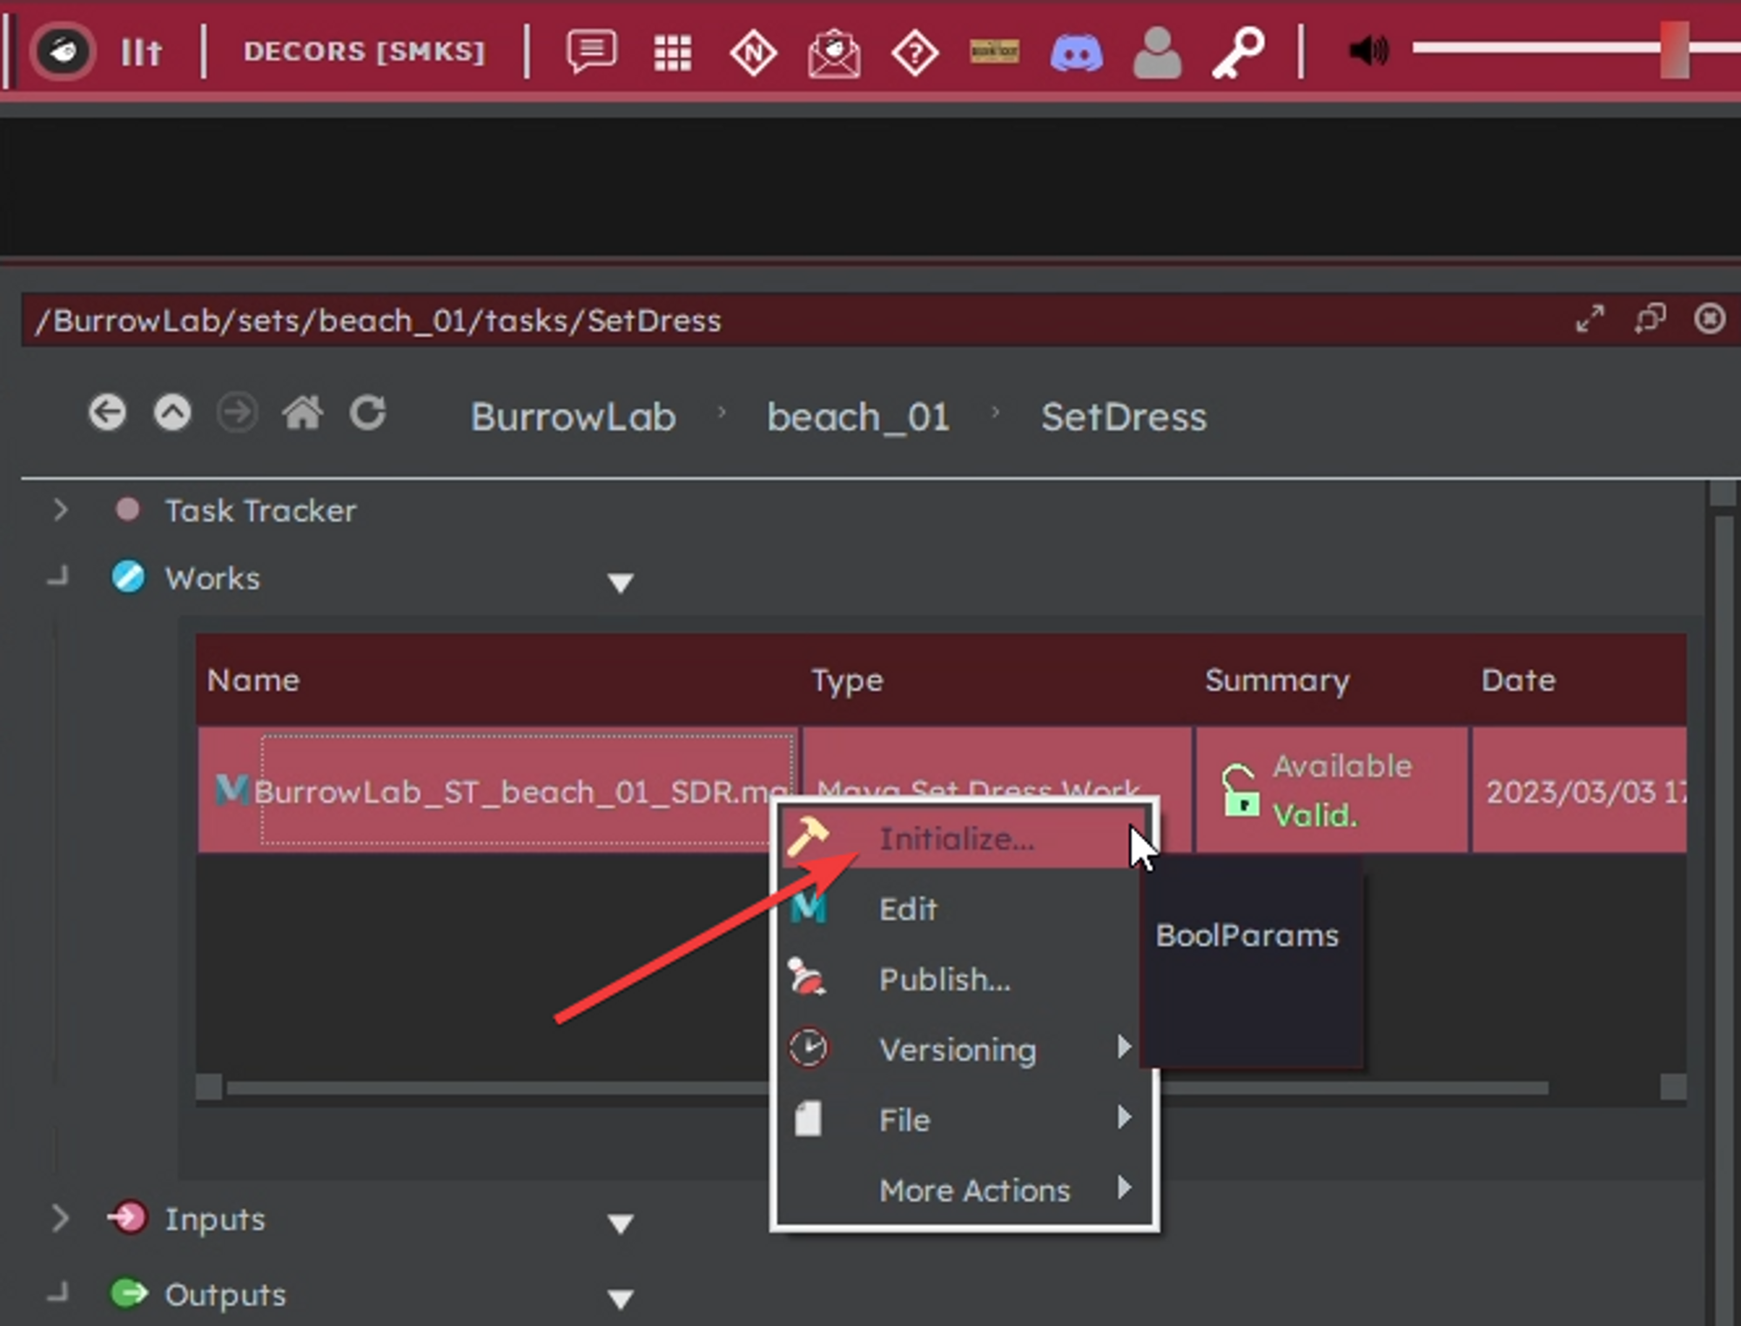Go to home with house icon
This screenshot has width=1741, height=1326.
coord(302,412)
